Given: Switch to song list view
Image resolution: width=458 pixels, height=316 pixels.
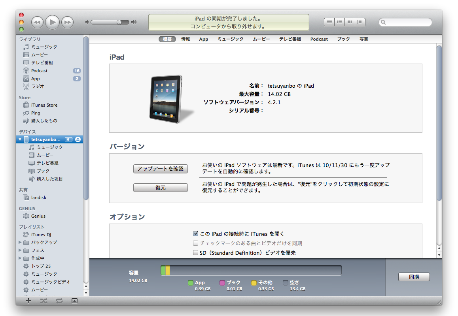Looking at the screenshot, I should [329, 22].
